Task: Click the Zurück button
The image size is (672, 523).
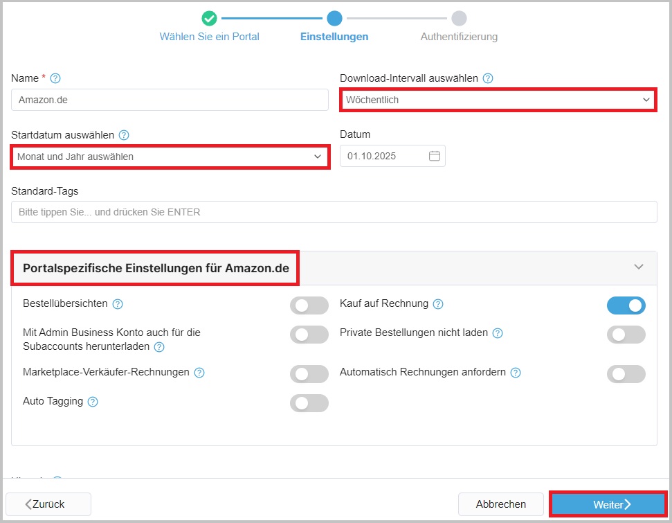Action: coord(48,504)
